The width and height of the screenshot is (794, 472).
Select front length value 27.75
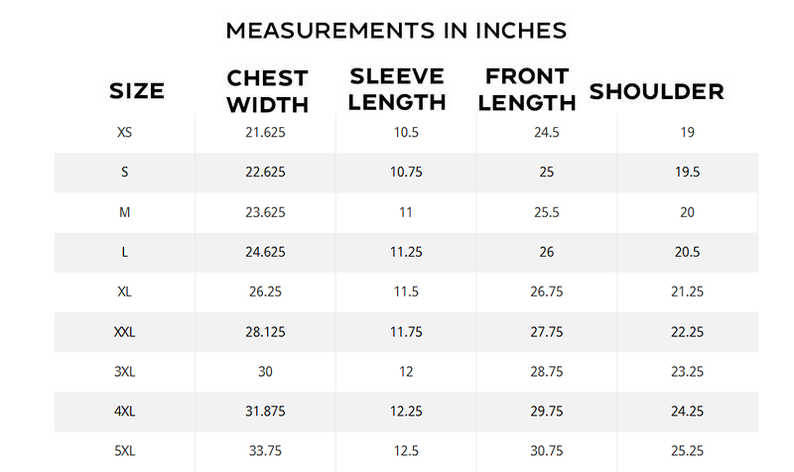pos(547,332)
